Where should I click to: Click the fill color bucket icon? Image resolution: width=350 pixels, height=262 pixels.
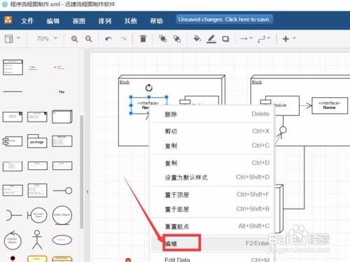tap(197, 38)
